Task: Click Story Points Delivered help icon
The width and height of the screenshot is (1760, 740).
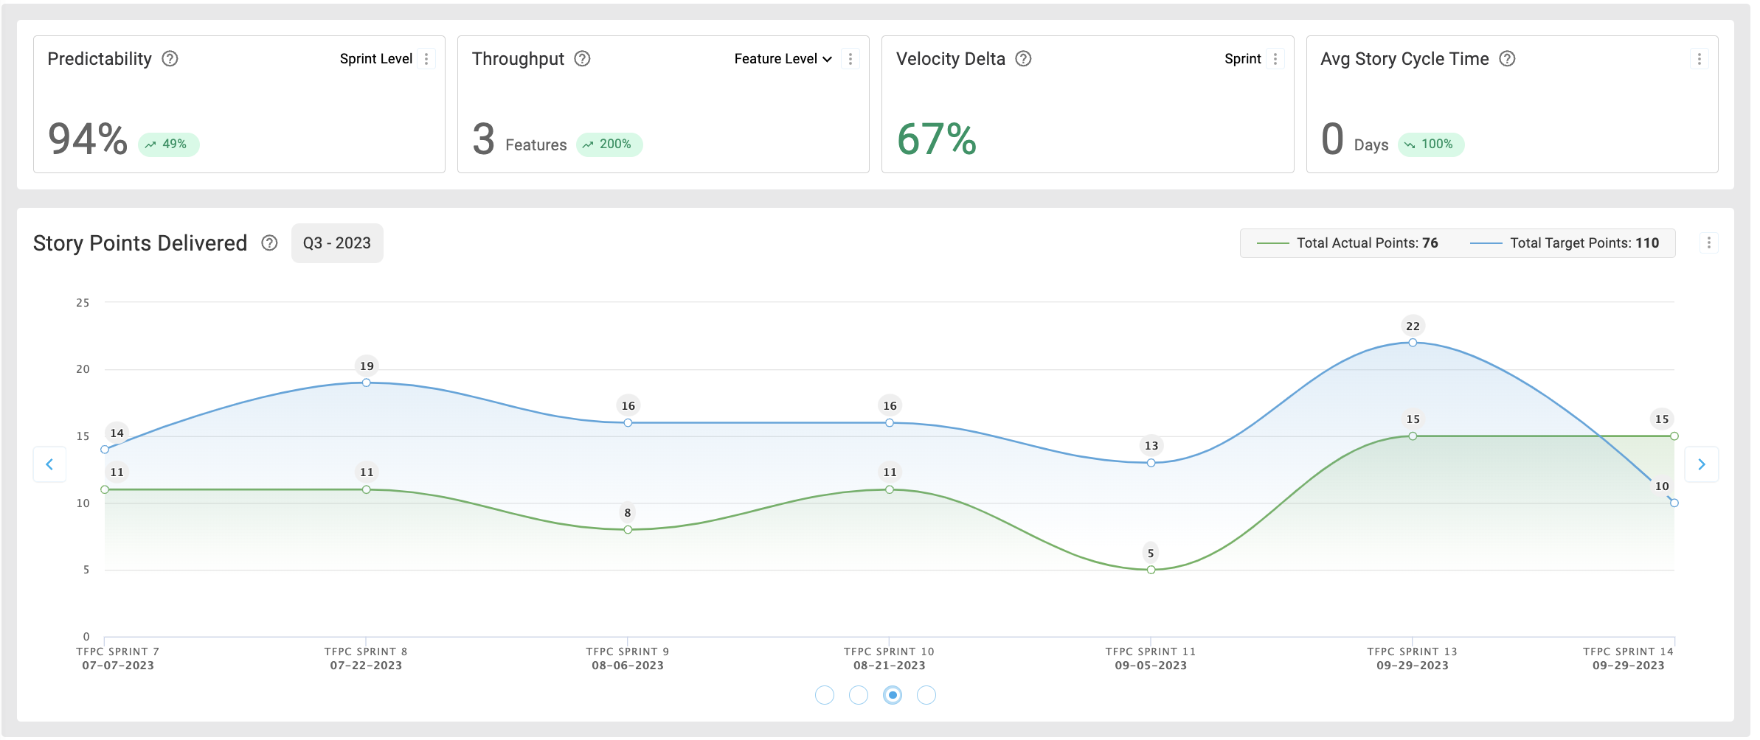Action: (x=269, y=243)
